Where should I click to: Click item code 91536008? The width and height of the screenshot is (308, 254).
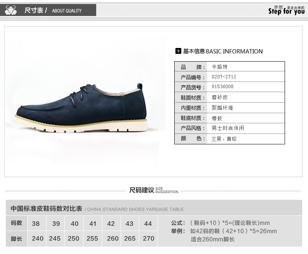[x=223, y=87]
